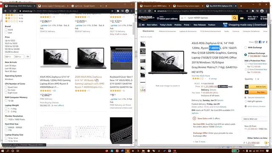
Task: Tick the Eight Core checkbox
Action: pyautogui.click(x=6, y=93)
